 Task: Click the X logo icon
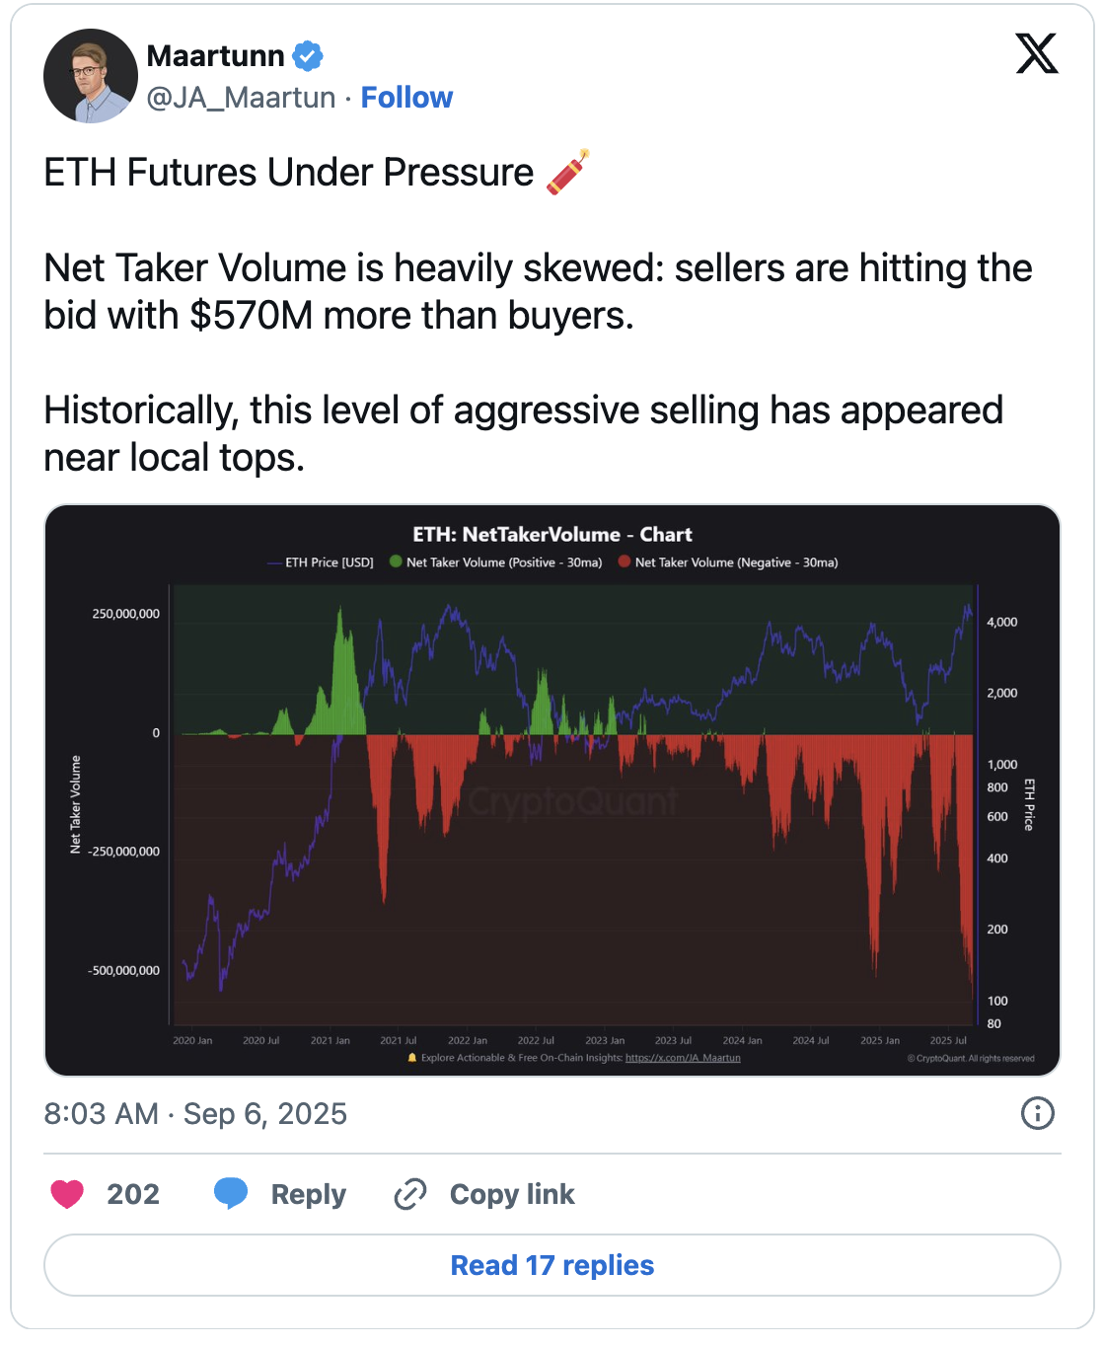point(1037,53)
